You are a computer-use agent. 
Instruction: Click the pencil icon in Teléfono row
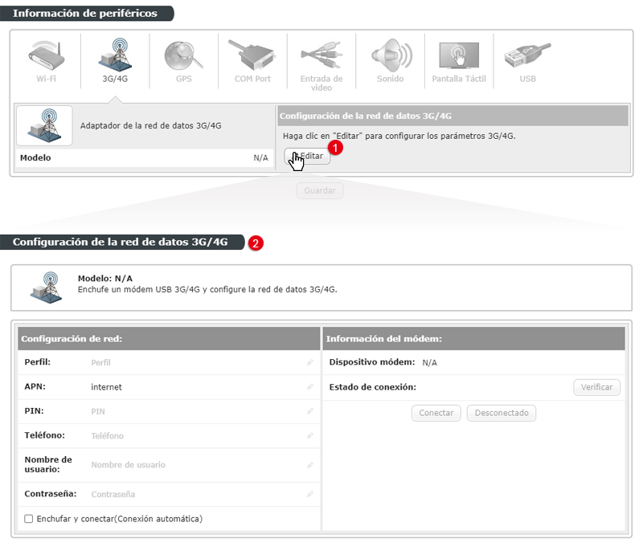click(x=310, y=435)
